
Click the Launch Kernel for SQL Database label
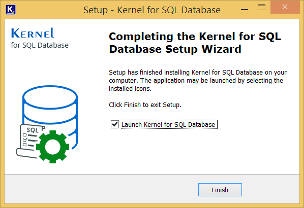pos(168,124)
